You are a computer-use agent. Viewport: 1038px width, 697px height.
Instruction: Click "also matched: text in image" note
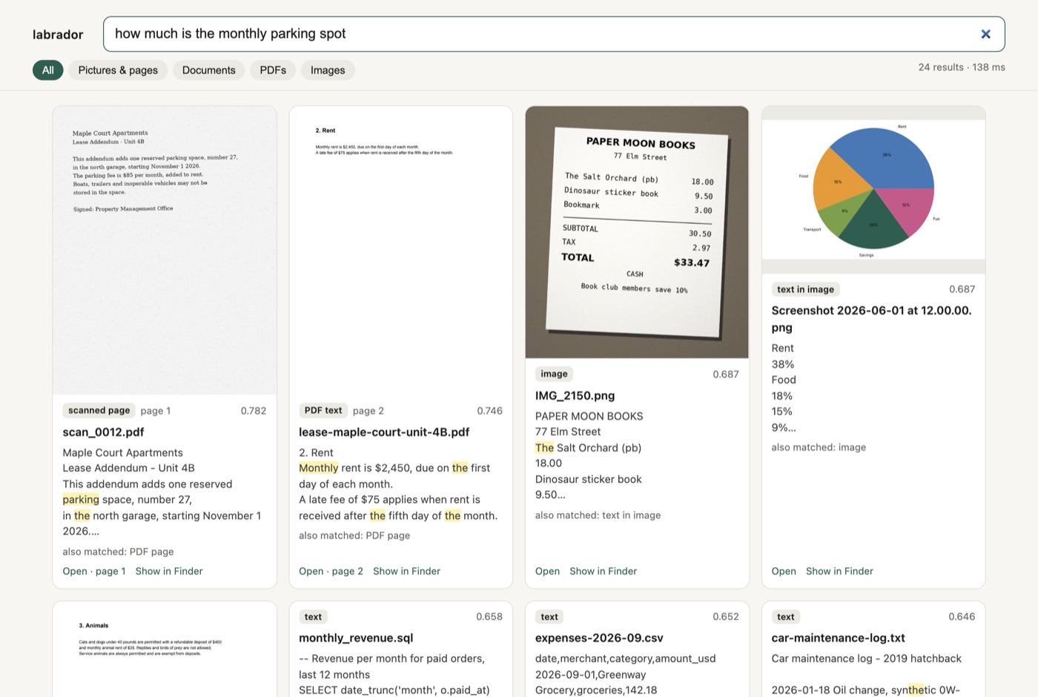pyautogui.click(x=598, y=515)
